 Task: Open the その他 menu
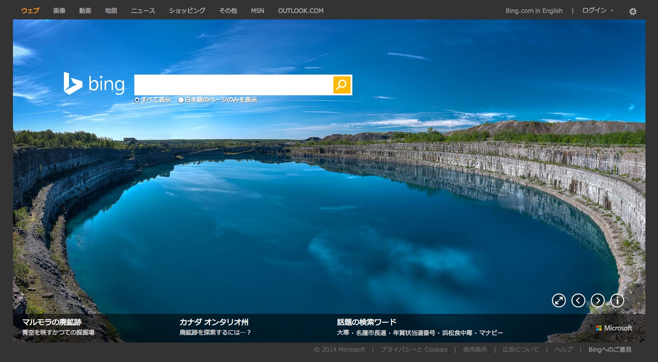[x=228, y=11]
